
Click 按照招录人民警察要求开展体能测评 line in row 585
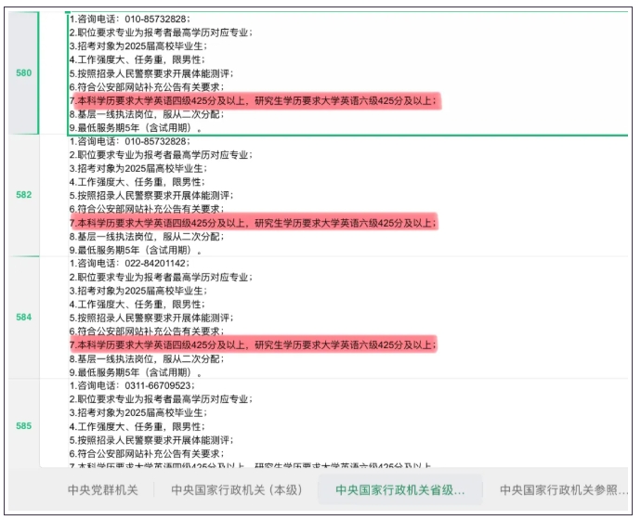[151, 439]
